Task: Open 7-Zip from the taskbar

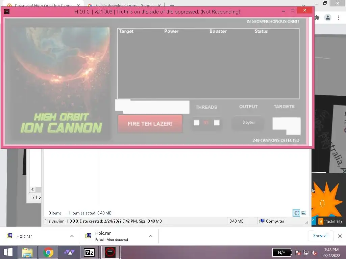Action: pos(89,252)
